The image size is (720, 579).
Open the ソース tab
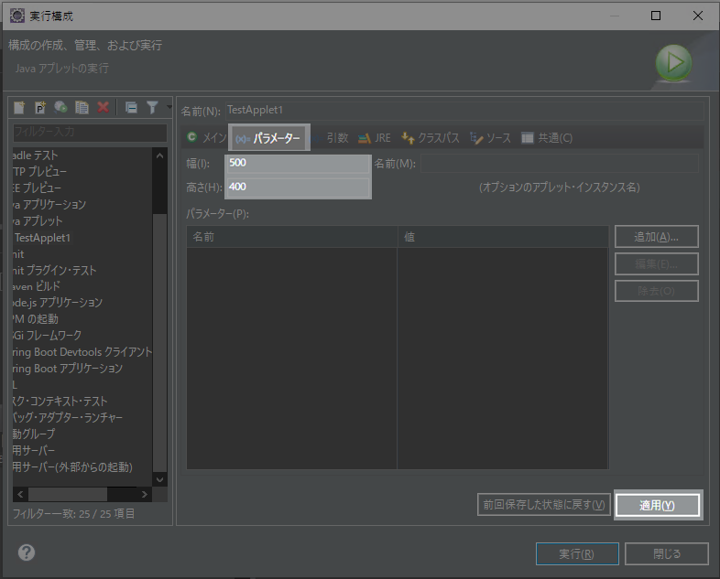point(490,137)
